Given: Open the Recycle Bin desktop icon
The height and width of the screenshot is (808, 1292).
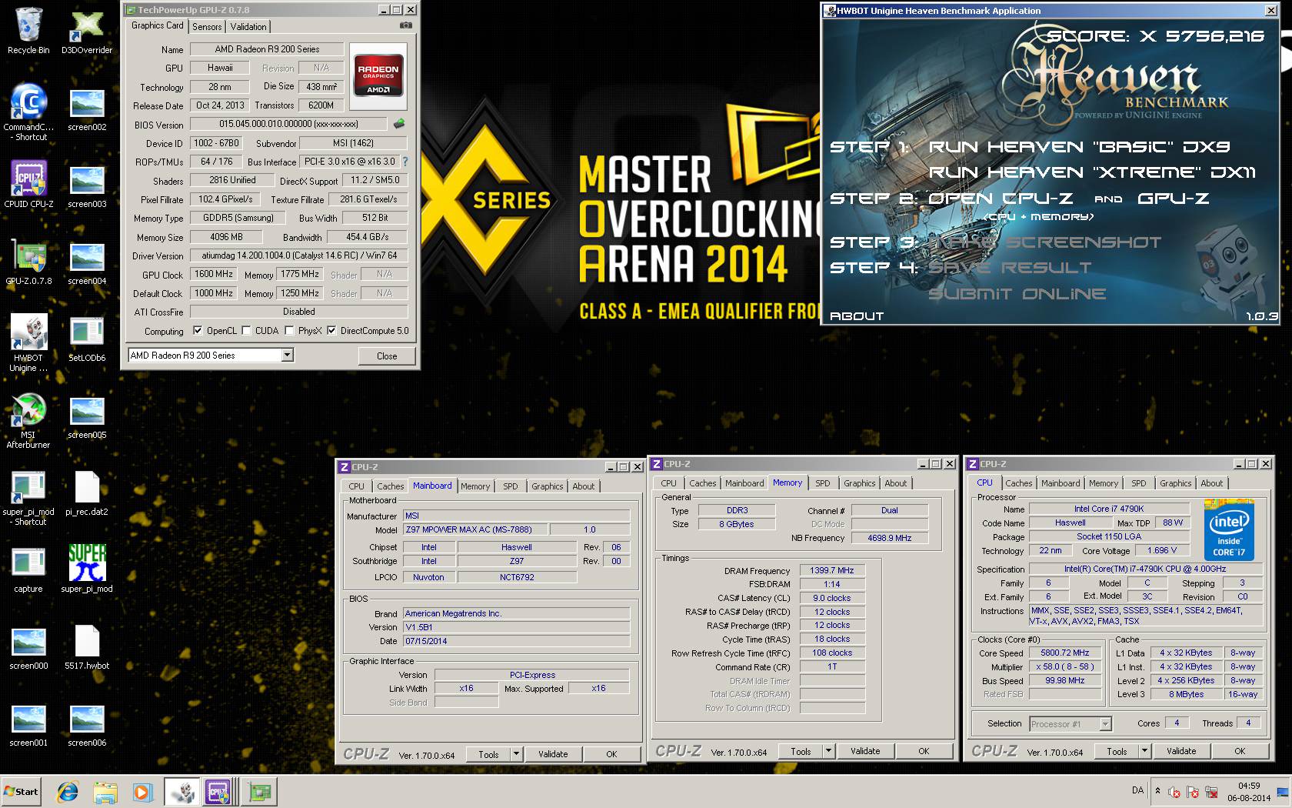Looking at the screenshot, I should 28,31.
